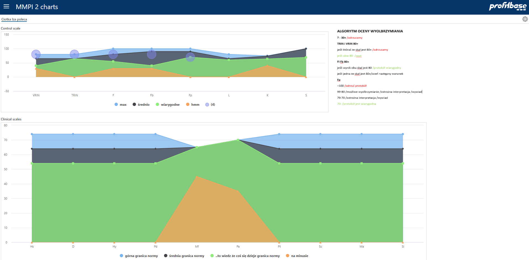Click the blue upper-limit point at Hs
Image resolution: width=529 pixels, height=260 pixels.
tap(32, 134)
